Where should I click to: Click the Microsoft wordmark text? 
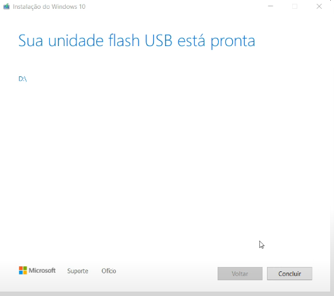pos(42,271)
